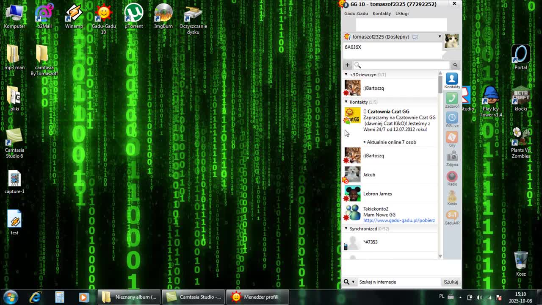Launch the Radio sidebar icon
This screenshot has height=305, width=542.
click(452, 177)
